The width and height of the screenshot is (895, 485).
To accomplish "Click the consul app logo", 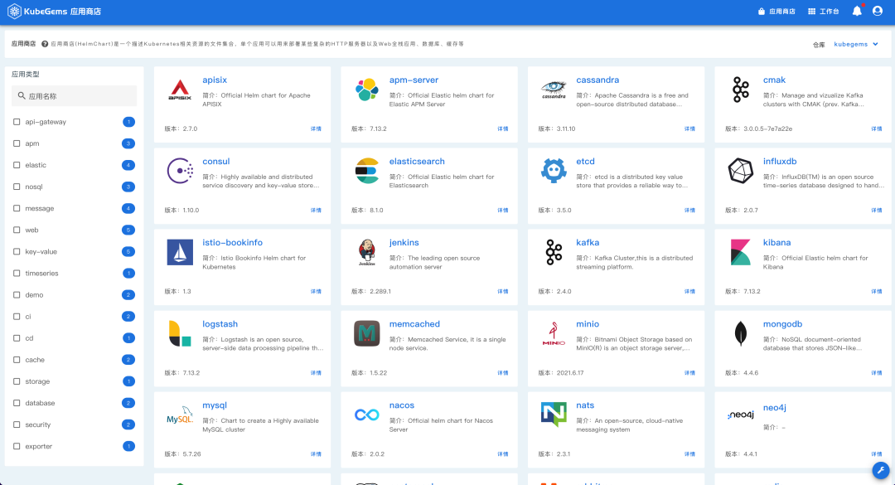I will [180, 171].
